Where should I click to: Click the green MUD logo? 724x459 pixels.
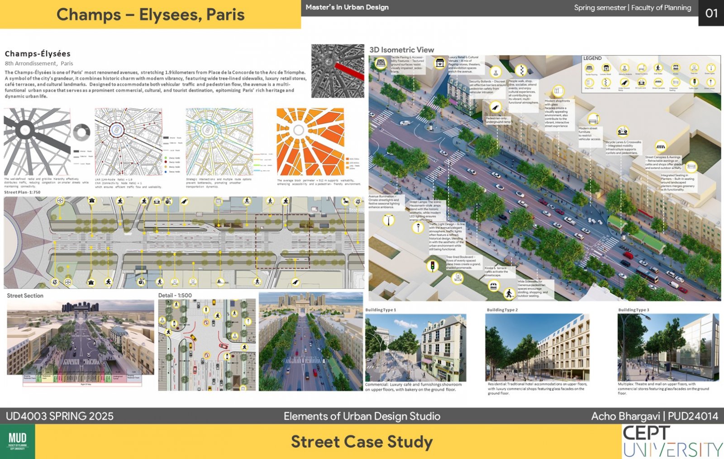point(18,441)
